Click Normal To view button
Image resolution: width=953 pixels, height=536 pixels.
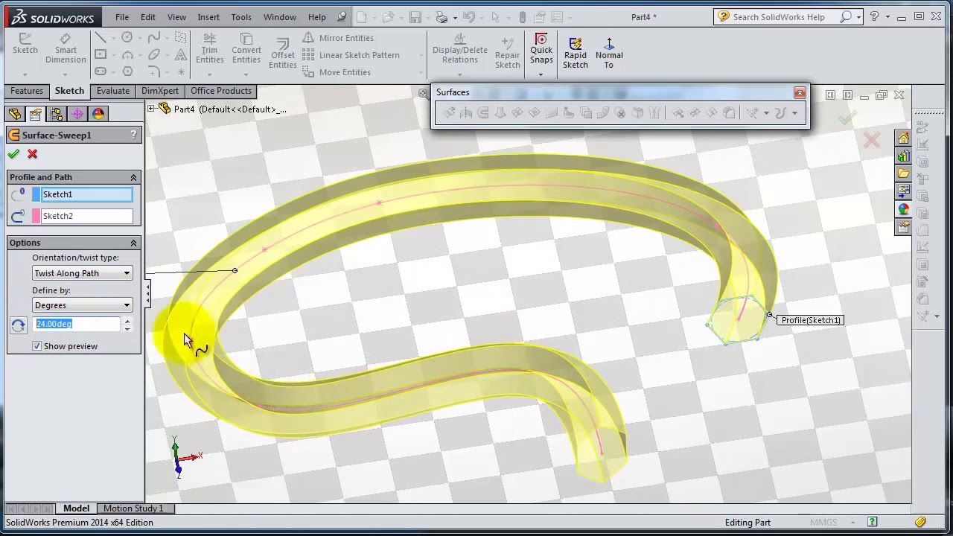609,52
